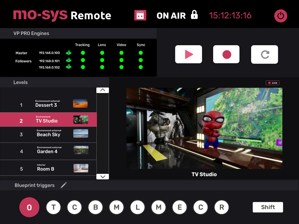The height and width of the screenshot is (224, 299).
Task: Click Sync status dot for 192.168.0.101
Action: coord(141,60)
